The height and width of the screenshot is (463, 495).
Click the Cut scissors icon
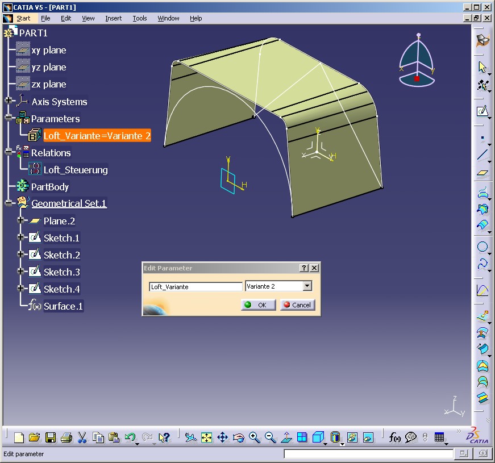[x=82, y=437]
